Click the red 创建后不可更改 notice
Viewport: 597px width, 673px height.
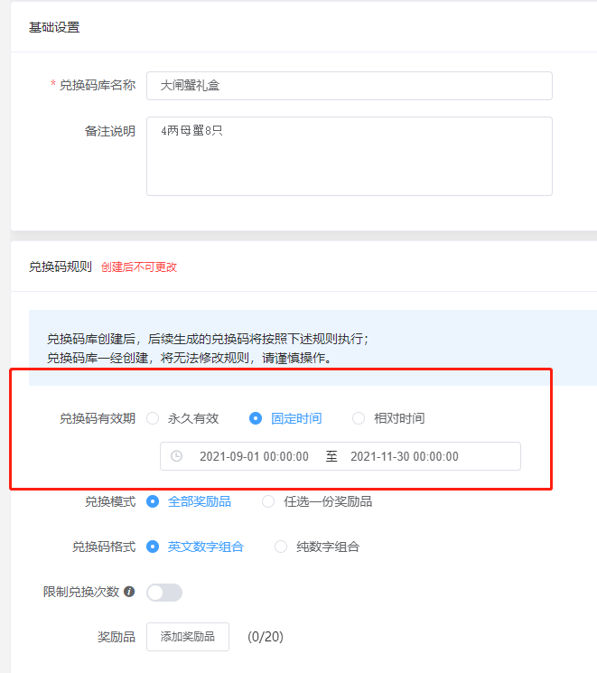coord(138,267)
